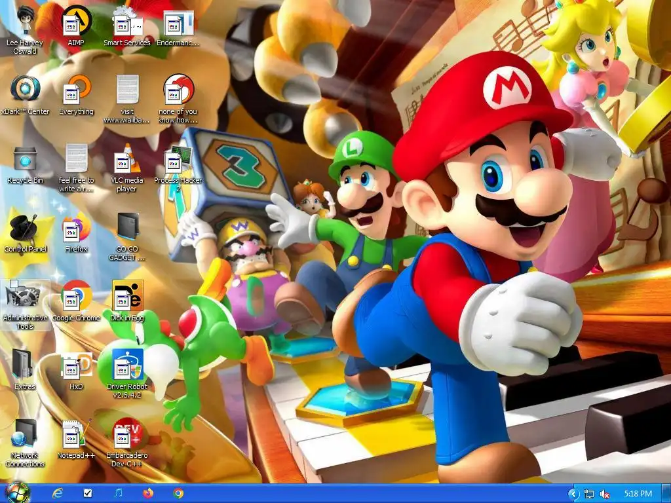Click the checkmark icon in the taskbar quick launch
Image resolution: width=671 pixels, height=503 pixels.
[88, 494]
